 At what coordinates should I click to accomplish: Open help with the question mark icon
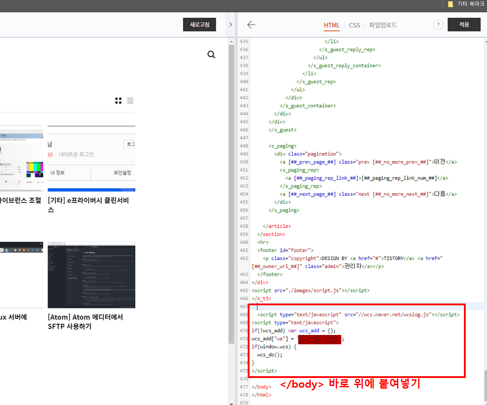(438, 24)
